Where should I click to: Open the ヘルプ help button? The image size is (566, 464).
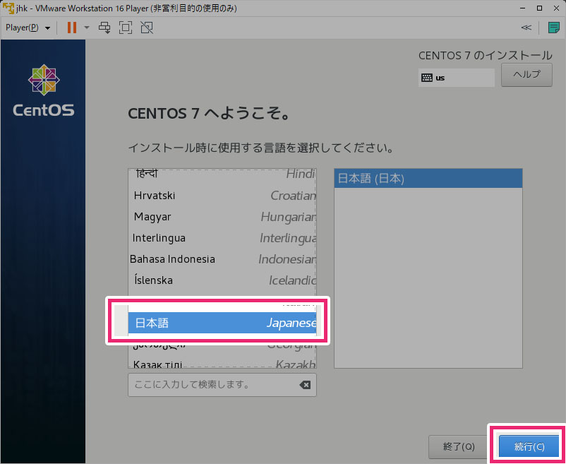(x=526, y=75)
